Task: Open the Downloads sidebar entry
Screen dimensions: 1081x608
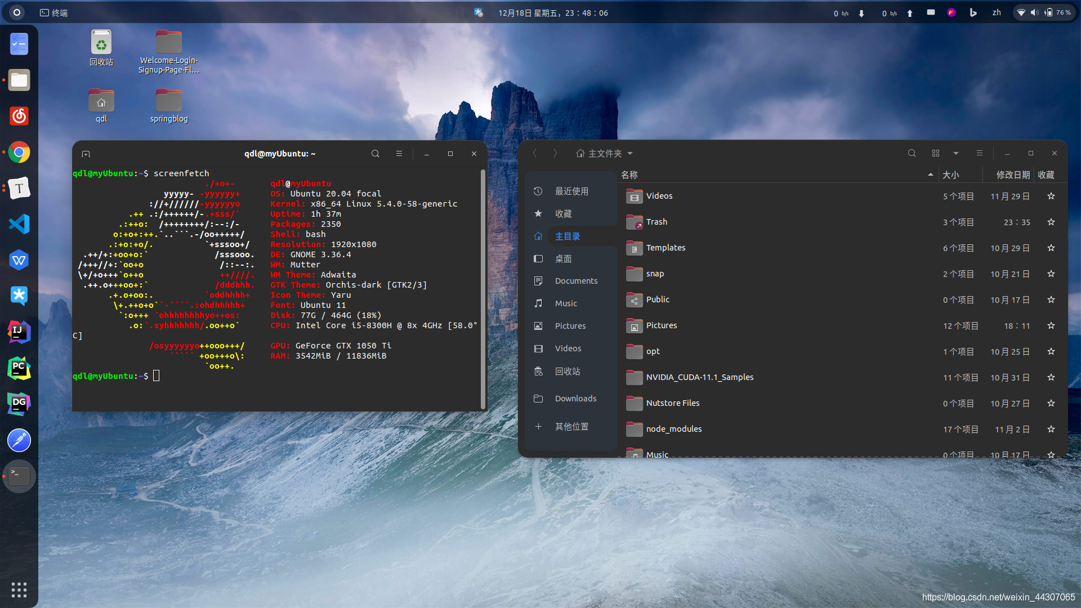Action: coord(575,398)
